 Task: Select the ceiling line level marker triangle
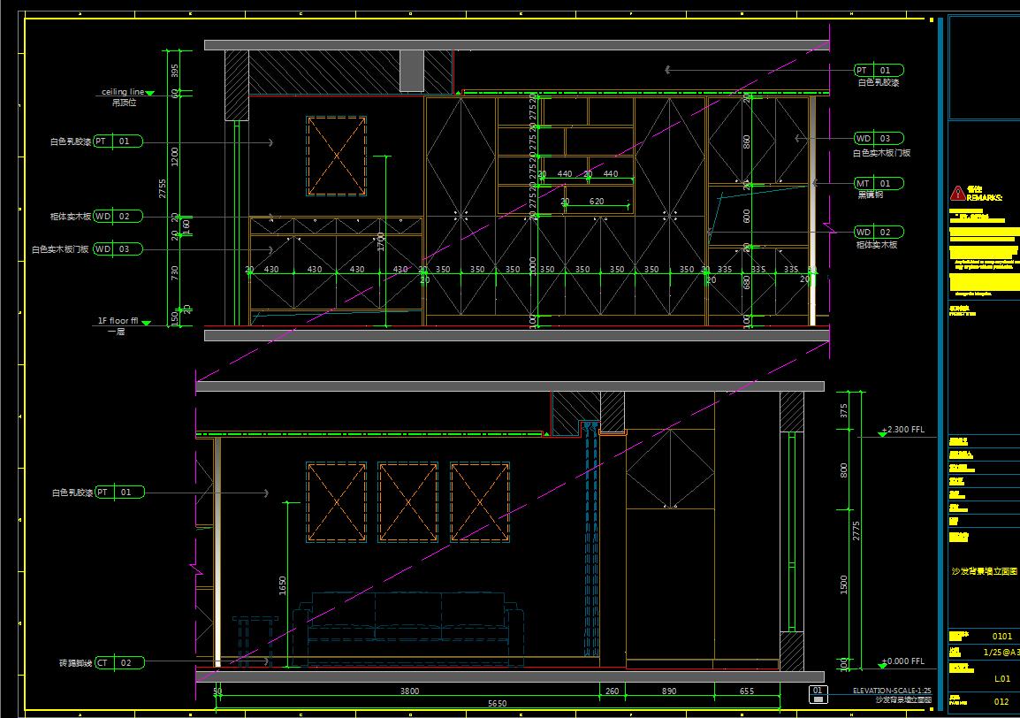149,94
